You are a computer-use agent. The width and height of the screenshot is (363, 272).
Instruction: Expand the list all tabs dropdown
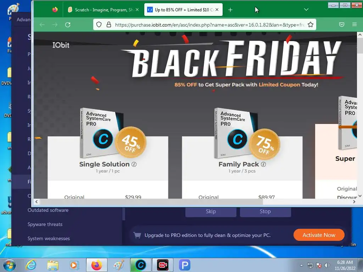coord(306,10)
